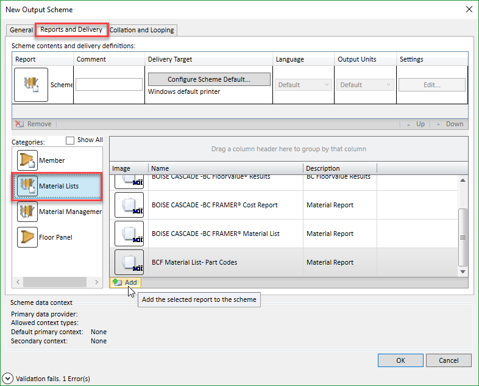
Task: Click the Cancel button
Action: coord(449,360)
